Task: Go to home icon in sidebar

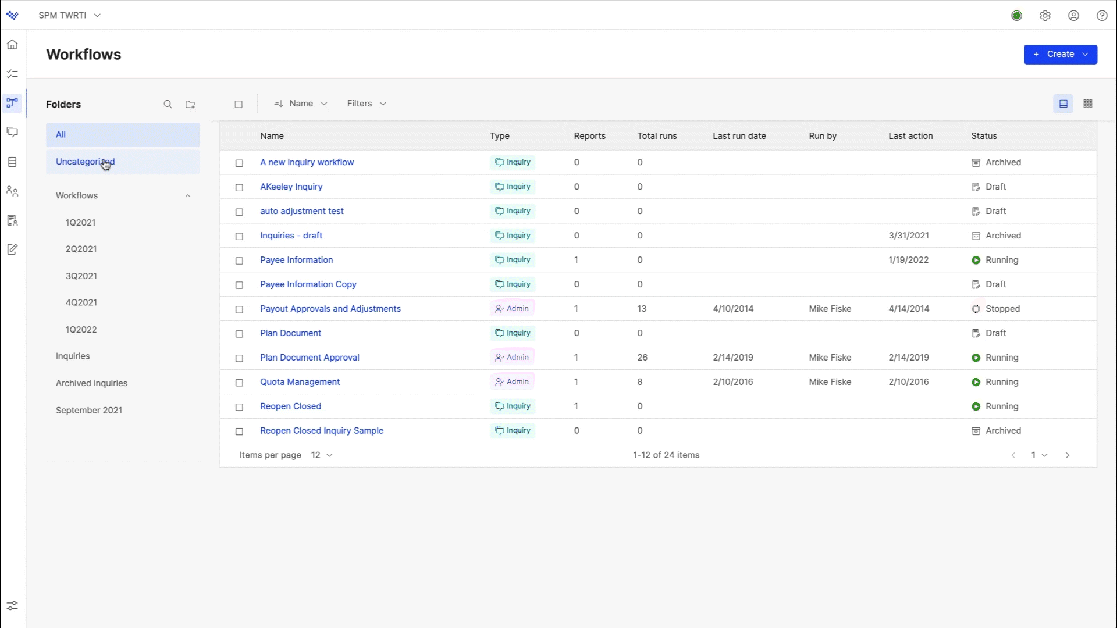Action: click(x=12, y=45)
